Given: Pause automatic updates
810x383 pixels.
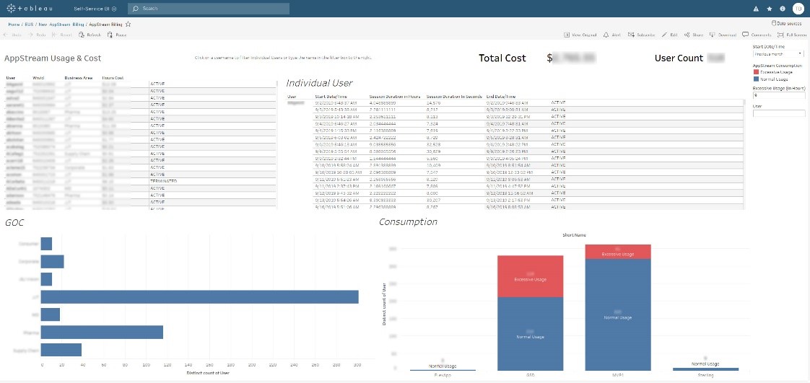Looking at the screenshot, I should 117,35.
